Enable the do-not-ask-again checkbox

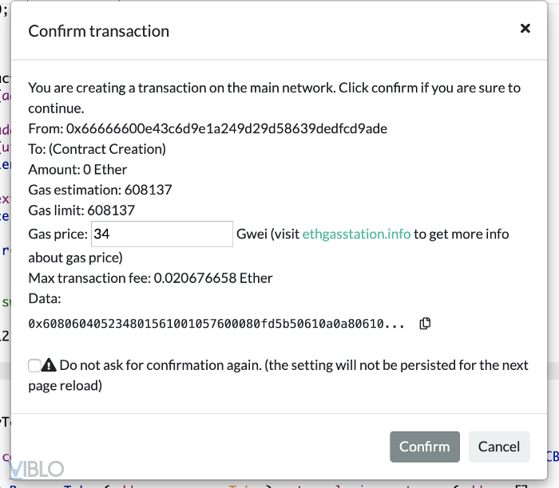(34, 365)
